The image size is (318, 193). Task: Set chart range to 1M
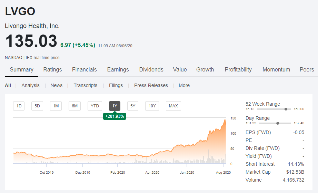(56, 106)
